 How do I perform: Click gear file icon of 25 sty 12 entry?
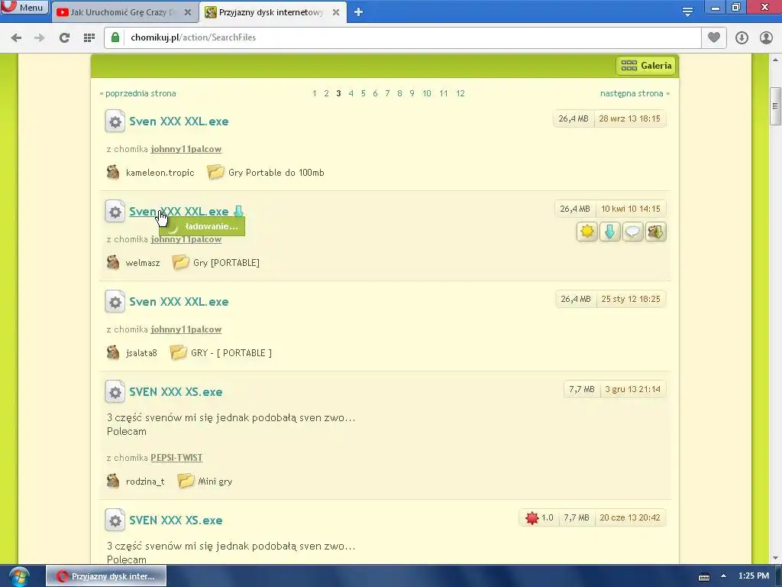115,302
